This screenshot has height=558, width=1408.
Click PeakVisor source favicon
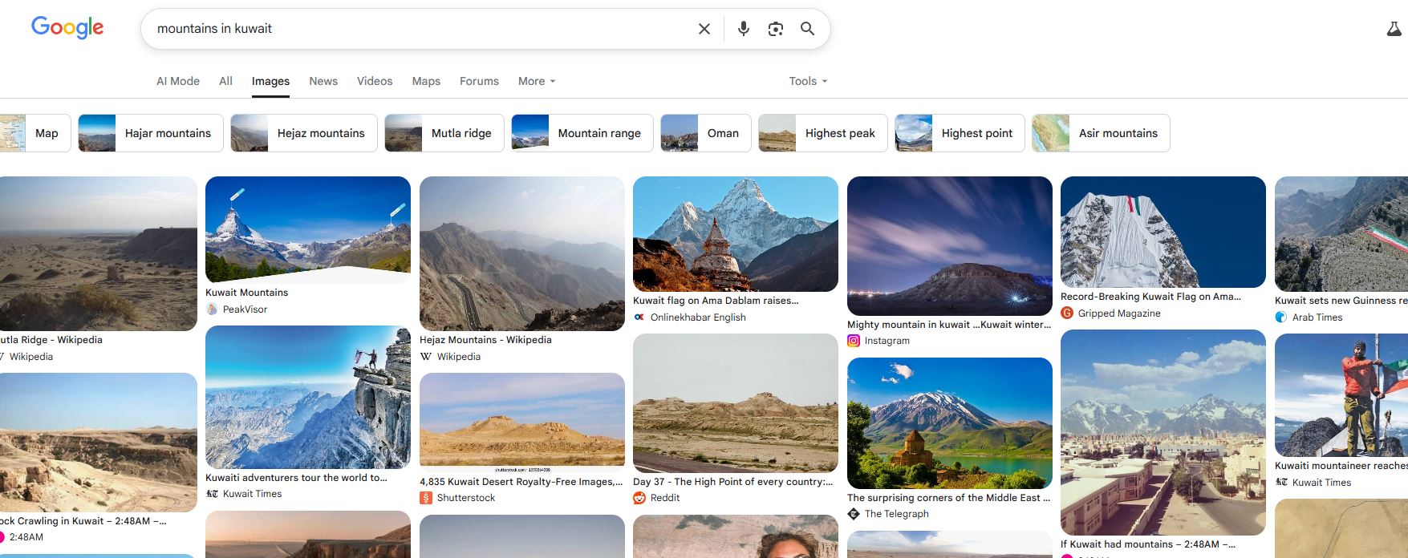212,309
